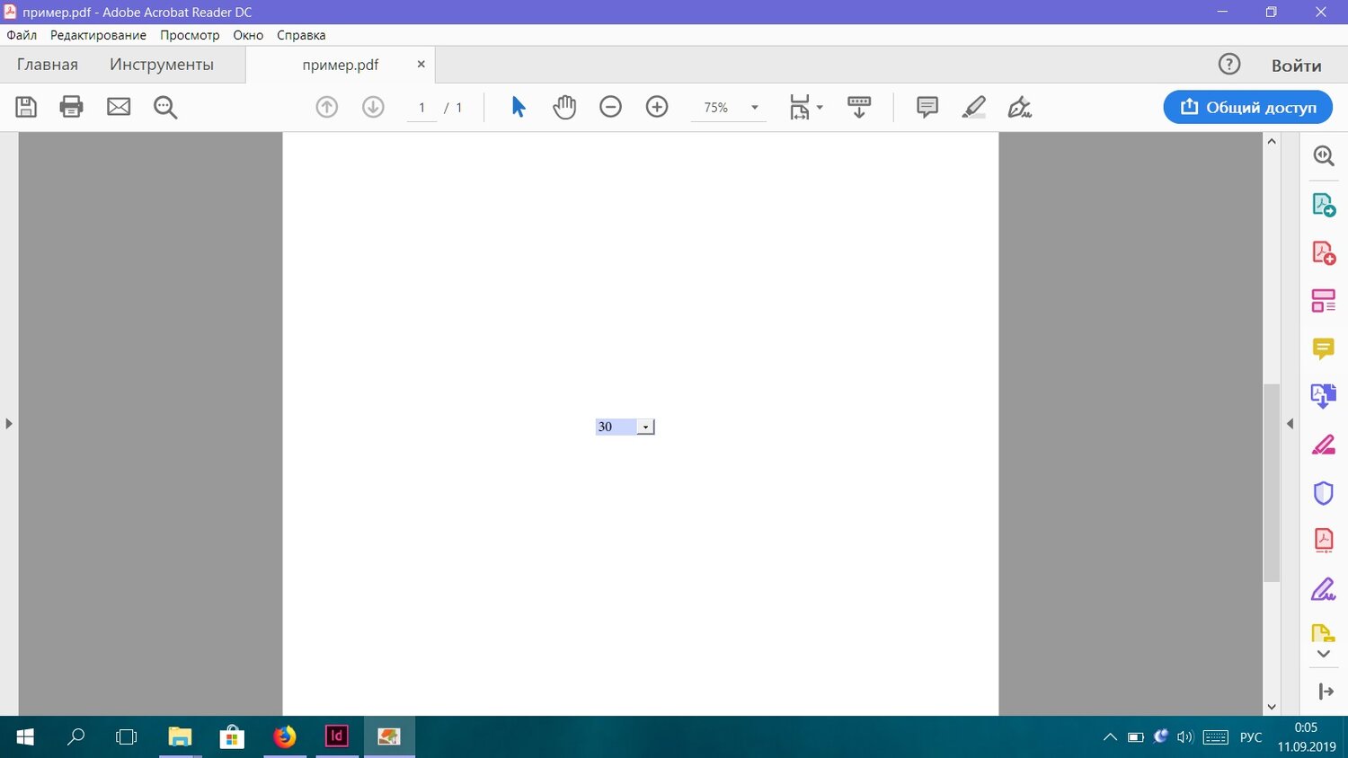This screenshot has width=1348, height=758.
Task: Choose the Selection arrow tool
Action: tap(519, 107)
